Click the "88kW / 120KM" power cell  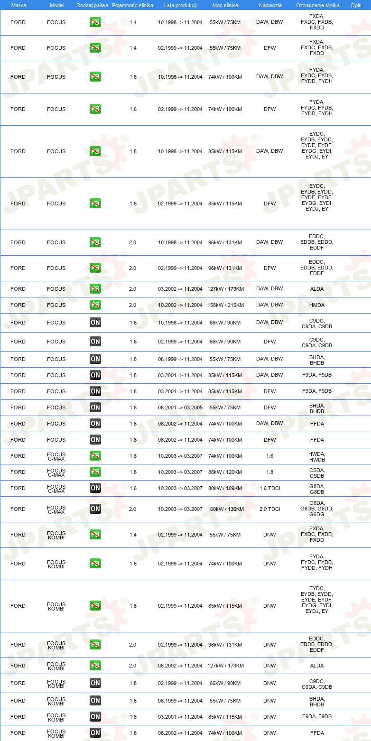point(225,472)
